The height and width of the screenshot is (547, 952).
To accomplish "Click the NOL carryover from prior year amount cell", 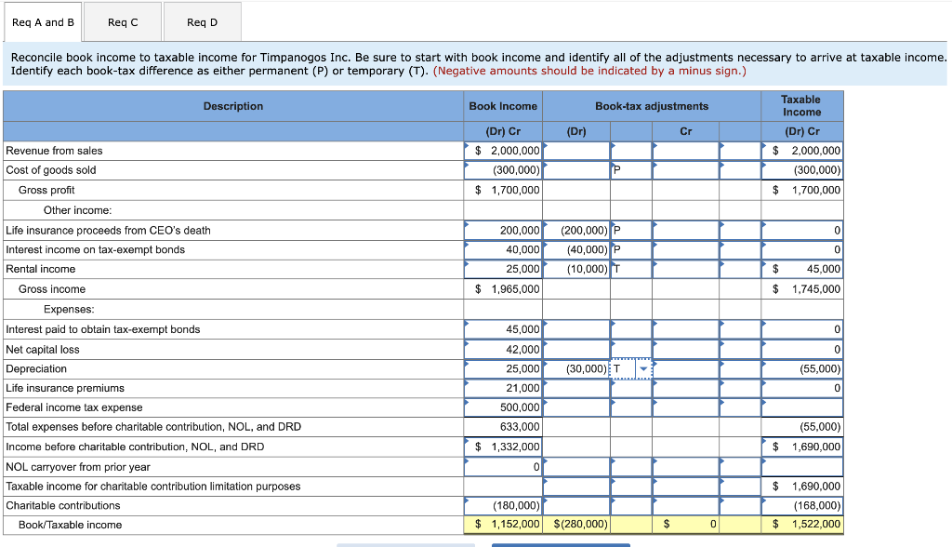I will 503,467.
